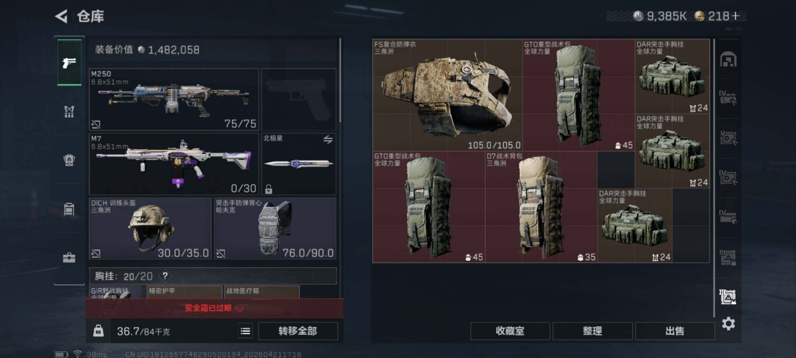Open the backpack category in sidebar
The width and height of the screenshot is (796, 358).
pyautogui.click(x=69, y=160)
